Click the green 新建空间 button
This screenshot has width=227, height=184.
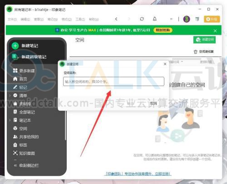(204, 40)
